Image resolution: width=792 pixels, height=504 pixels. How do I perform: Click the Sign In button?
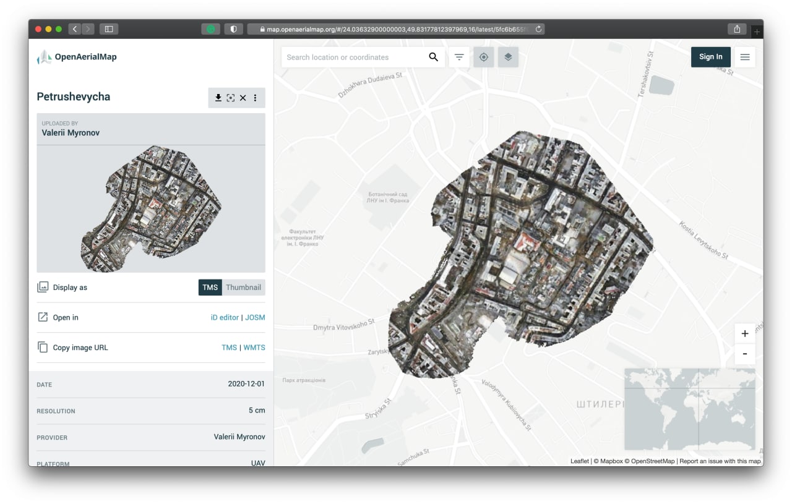[711, 57]
